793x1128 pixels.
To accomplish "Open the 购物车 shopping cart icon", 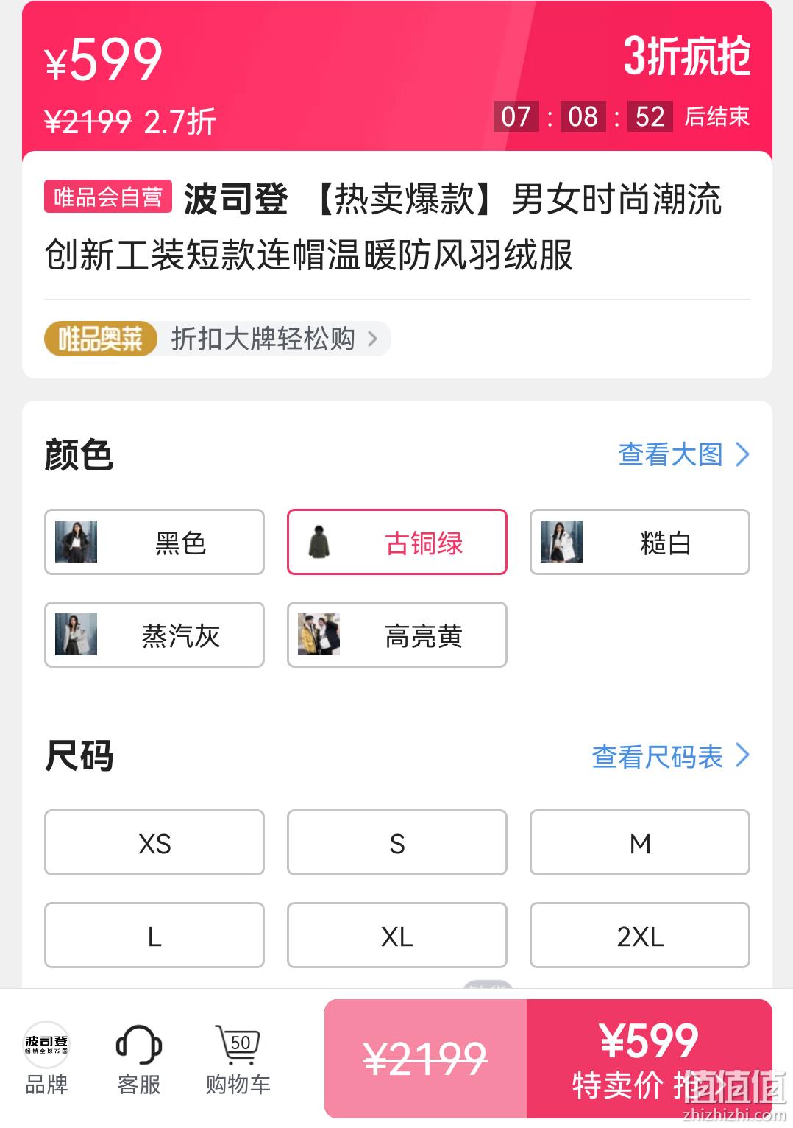I will point(238,1044).
